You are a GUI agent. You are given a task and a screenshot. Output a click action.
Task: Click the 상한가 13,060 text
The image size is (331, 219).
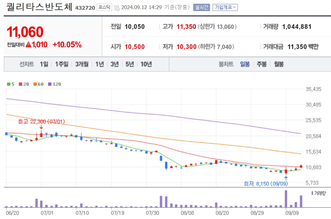point(217,27)
